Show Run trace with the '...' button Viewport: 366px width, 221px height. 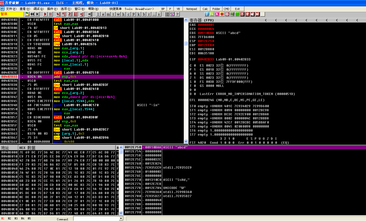[154, 14]
